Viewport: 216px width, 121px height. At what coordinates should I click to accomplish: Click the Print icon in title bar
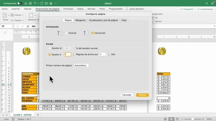(46, 3)
